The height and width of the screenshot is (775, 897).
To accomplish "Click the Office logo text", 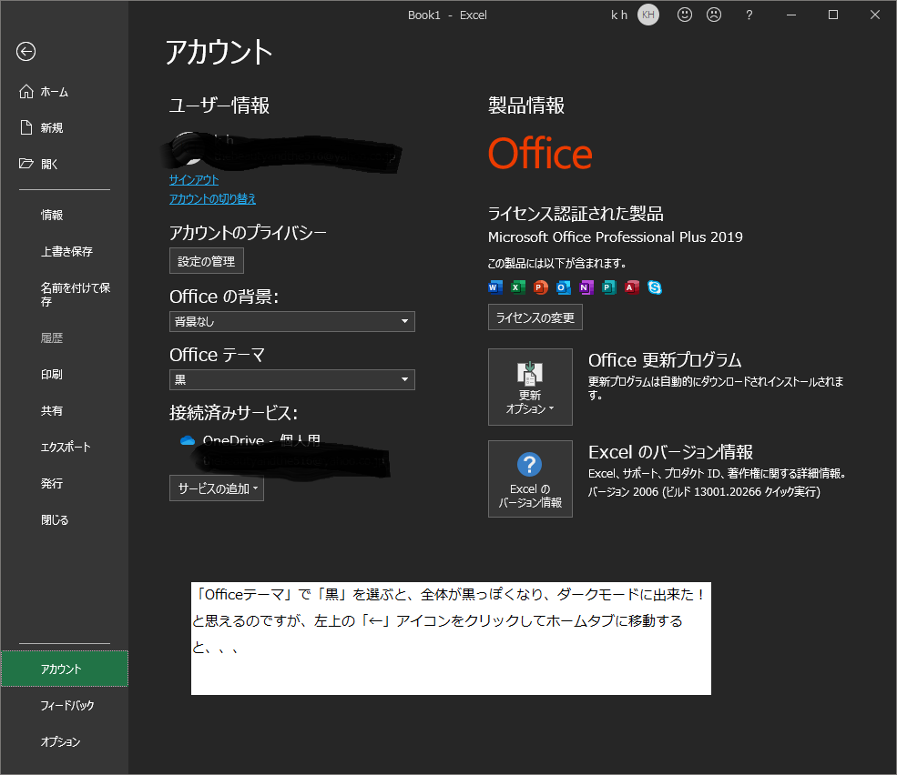I will click(x=540, y=154).
